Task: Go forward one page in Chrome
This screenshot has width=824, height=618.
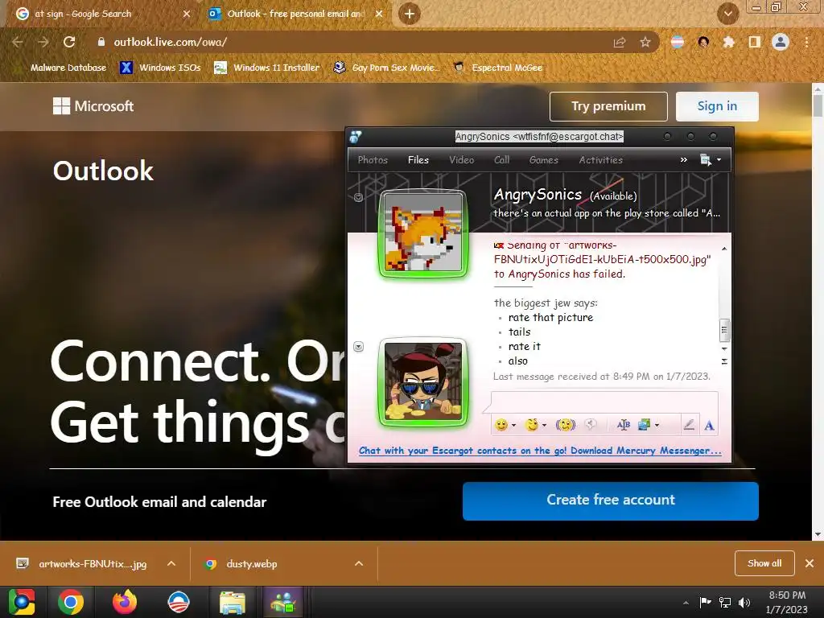Action: pyautogui.click(x=43, y=42)
